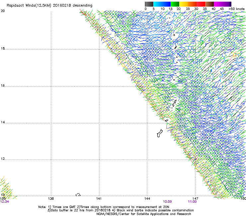Click the cyan segment of the wind legend

(158, 4)
